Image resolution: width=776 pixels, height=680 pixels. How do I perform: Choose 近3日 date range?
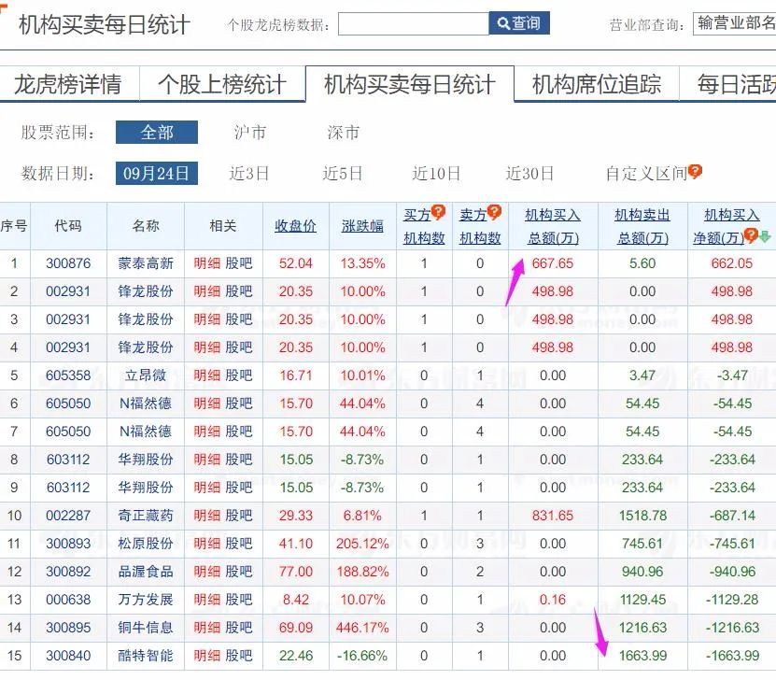pyautogui.click(x=249, y=174)
